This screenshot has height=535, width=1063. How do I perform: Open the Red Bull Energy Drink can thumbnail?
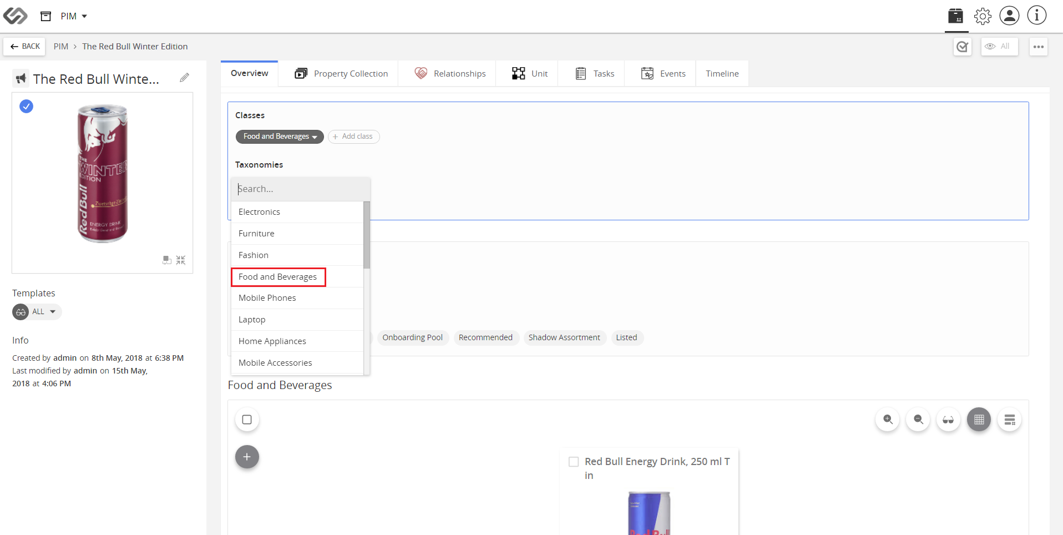click(x=649, y=513)
